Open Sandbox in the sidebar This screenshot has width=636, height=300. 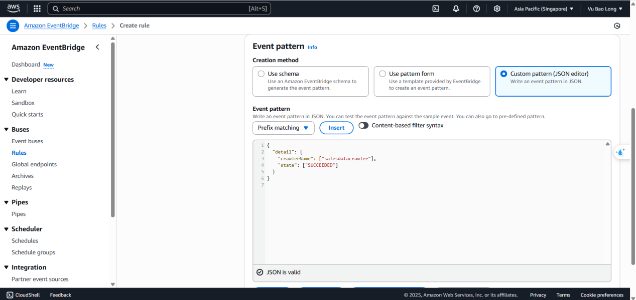pyautogui.click(x=23, y=103)
